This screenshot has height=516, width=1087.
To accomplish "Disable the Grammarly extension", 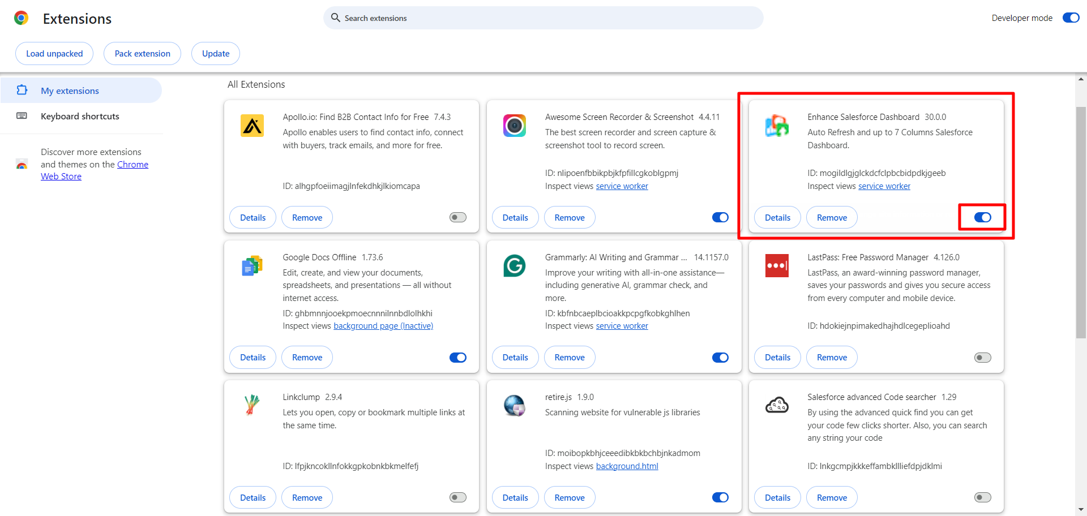I will click(x=720, y=358).
